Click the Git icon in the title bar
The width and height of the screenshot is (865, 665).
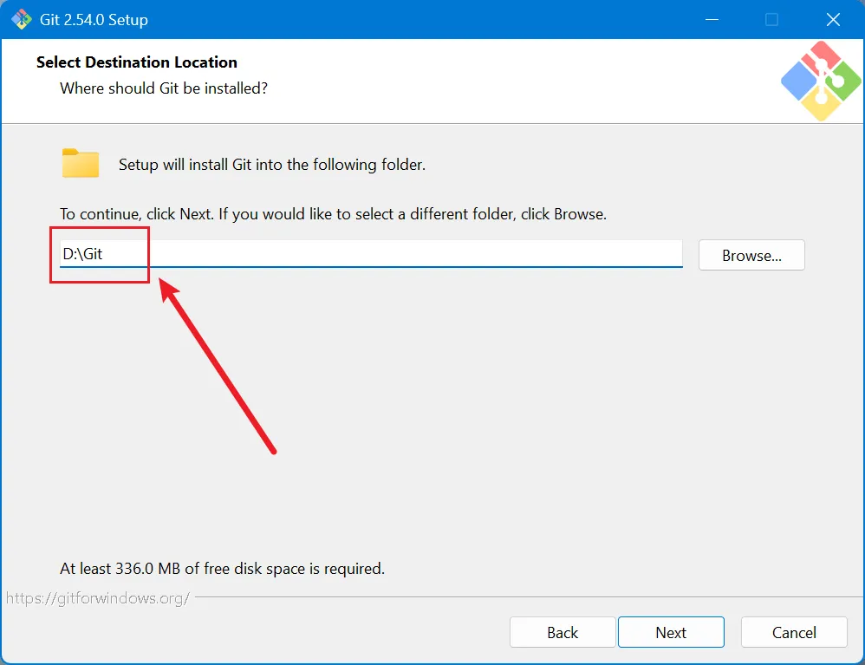(x=22, y=19)
